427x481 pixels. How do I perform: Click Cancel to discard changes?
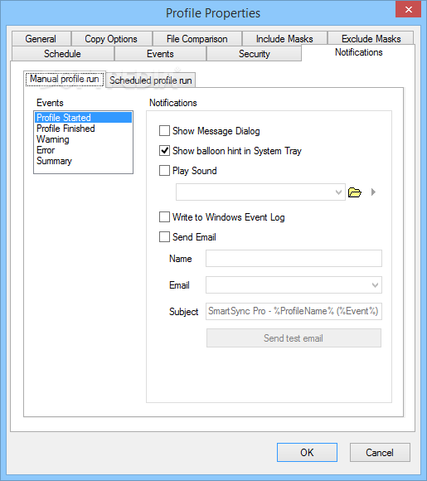click(380, 452)
